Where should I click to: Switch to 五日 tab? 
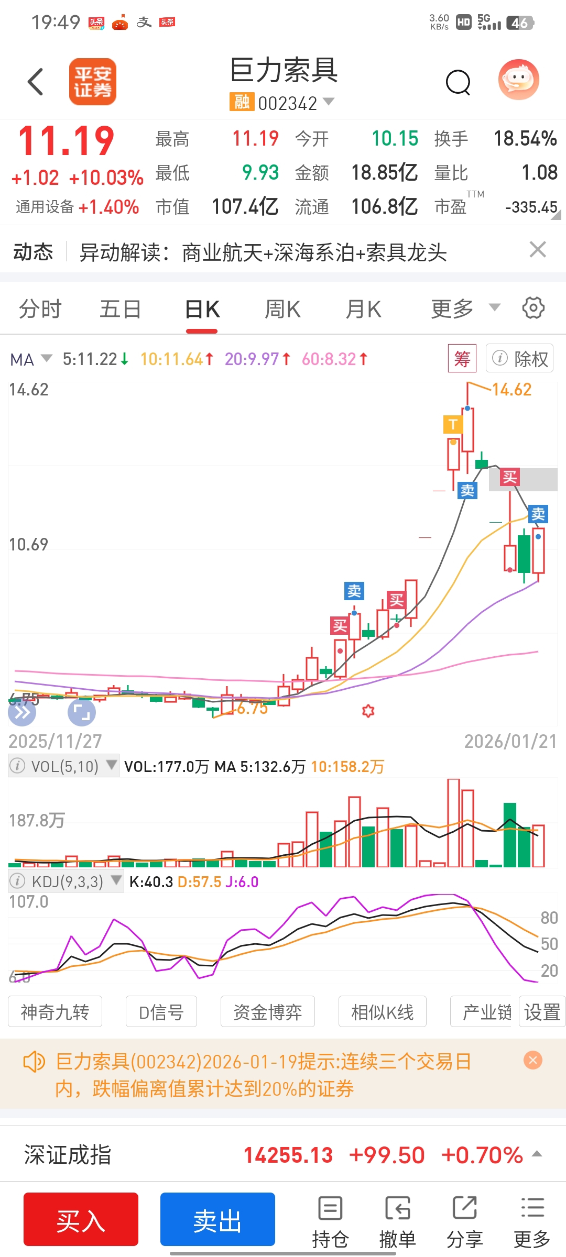(x=121, y=309)
